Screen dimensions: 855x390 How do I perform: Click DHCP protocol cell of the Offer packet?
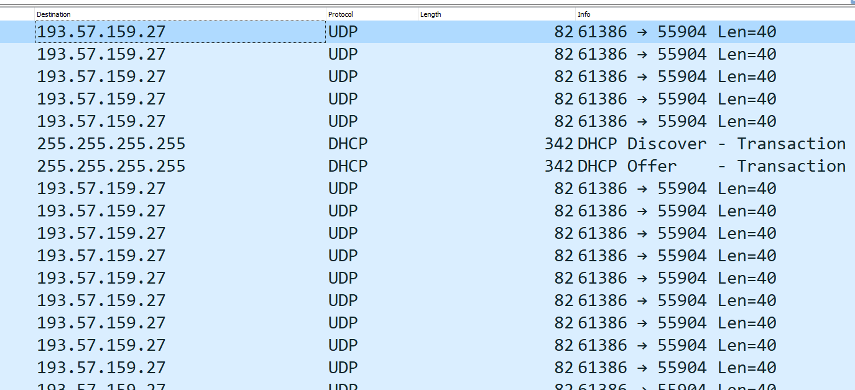348,166
